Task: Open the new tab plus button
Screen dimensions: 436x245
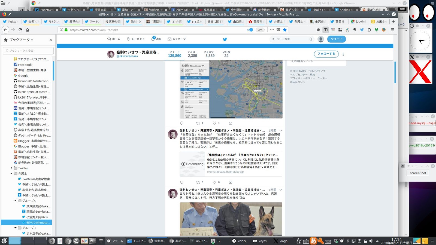Action: tap(393, 21)
